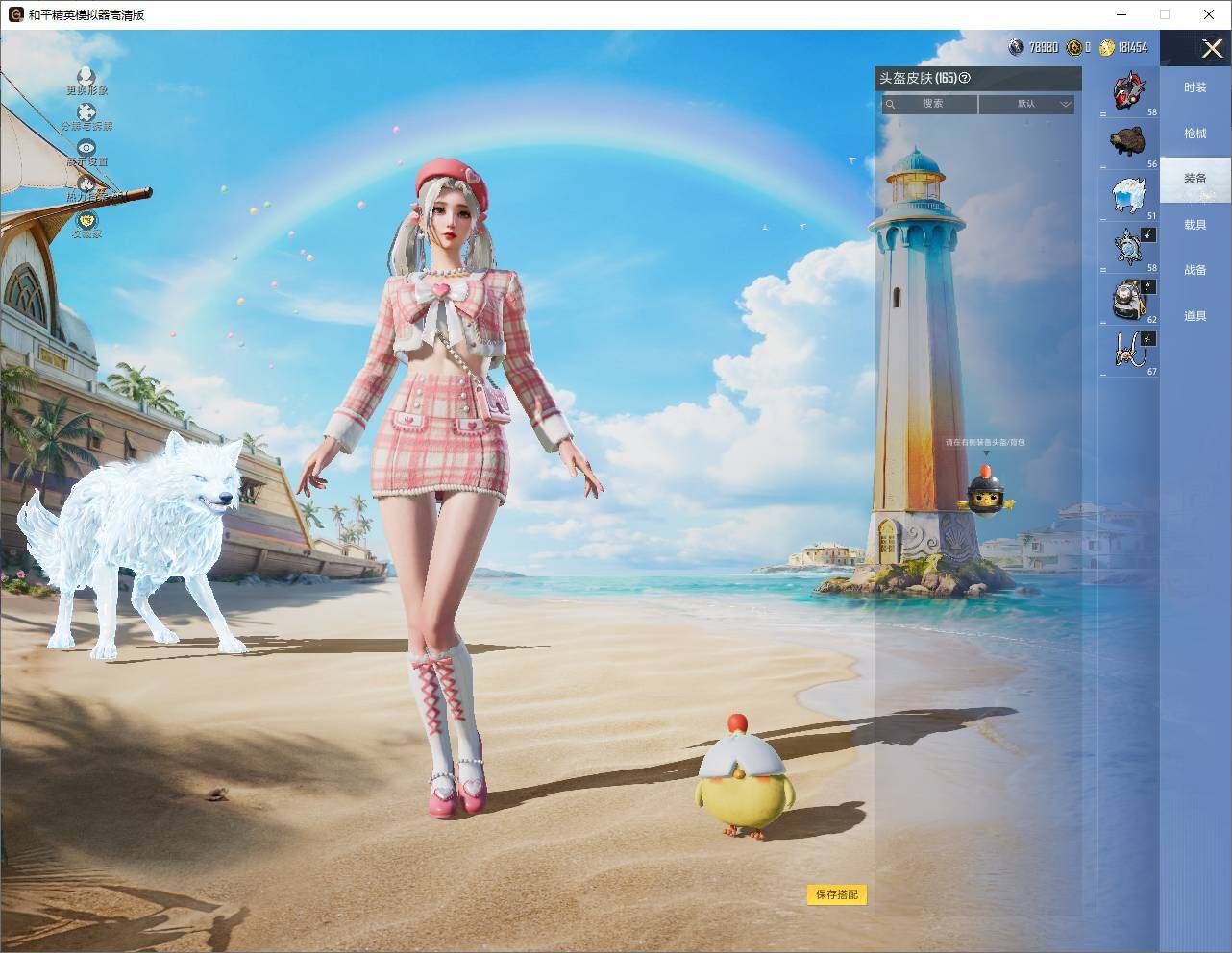
Task: Click the silver currency icon beside 78980
Action: [x=1017, y=46]
